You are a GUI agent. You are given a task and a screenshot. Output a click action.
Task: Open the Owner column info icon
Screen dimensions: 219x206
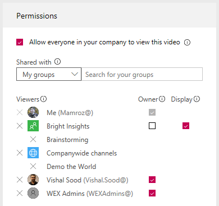tap(162, 99)
